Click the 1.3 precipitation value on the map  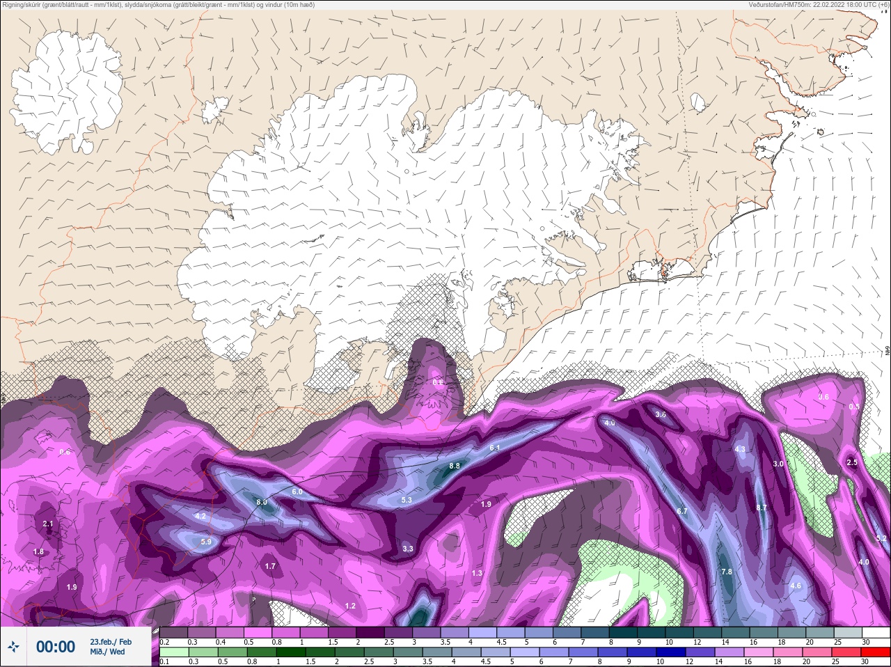(477, 573)
